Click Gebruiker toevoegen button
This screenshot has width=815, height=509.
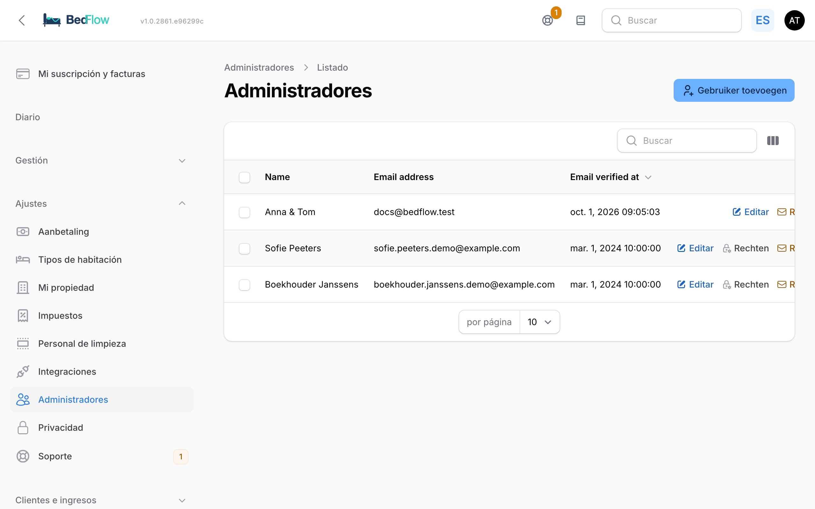[734, 90]
